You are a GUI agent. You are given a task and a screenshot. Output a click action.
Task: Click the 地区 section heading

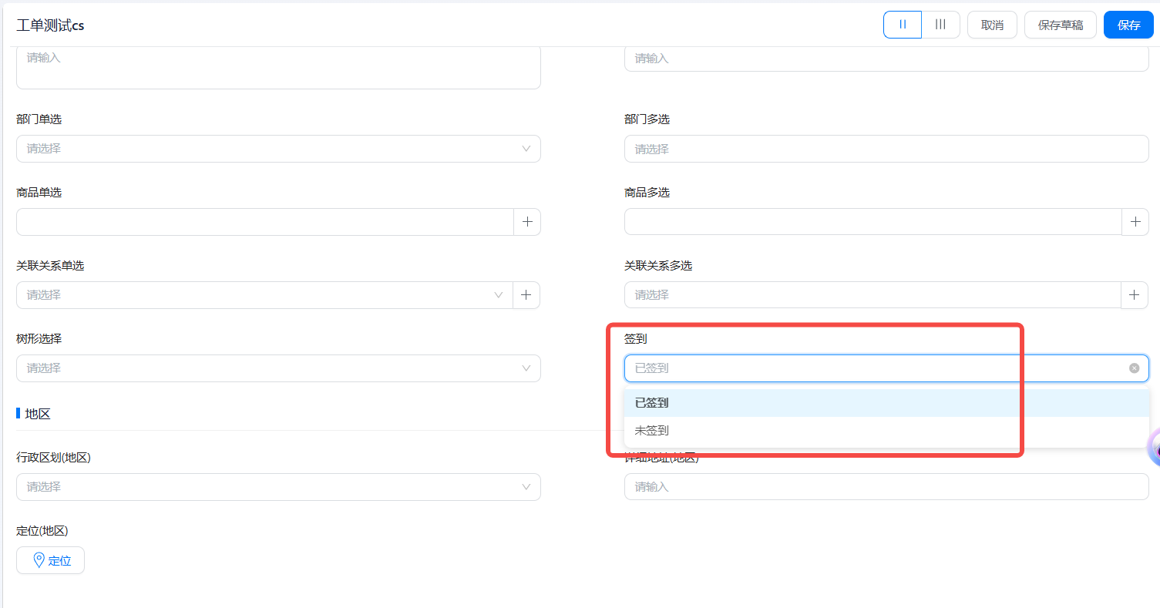click(38, 414)
